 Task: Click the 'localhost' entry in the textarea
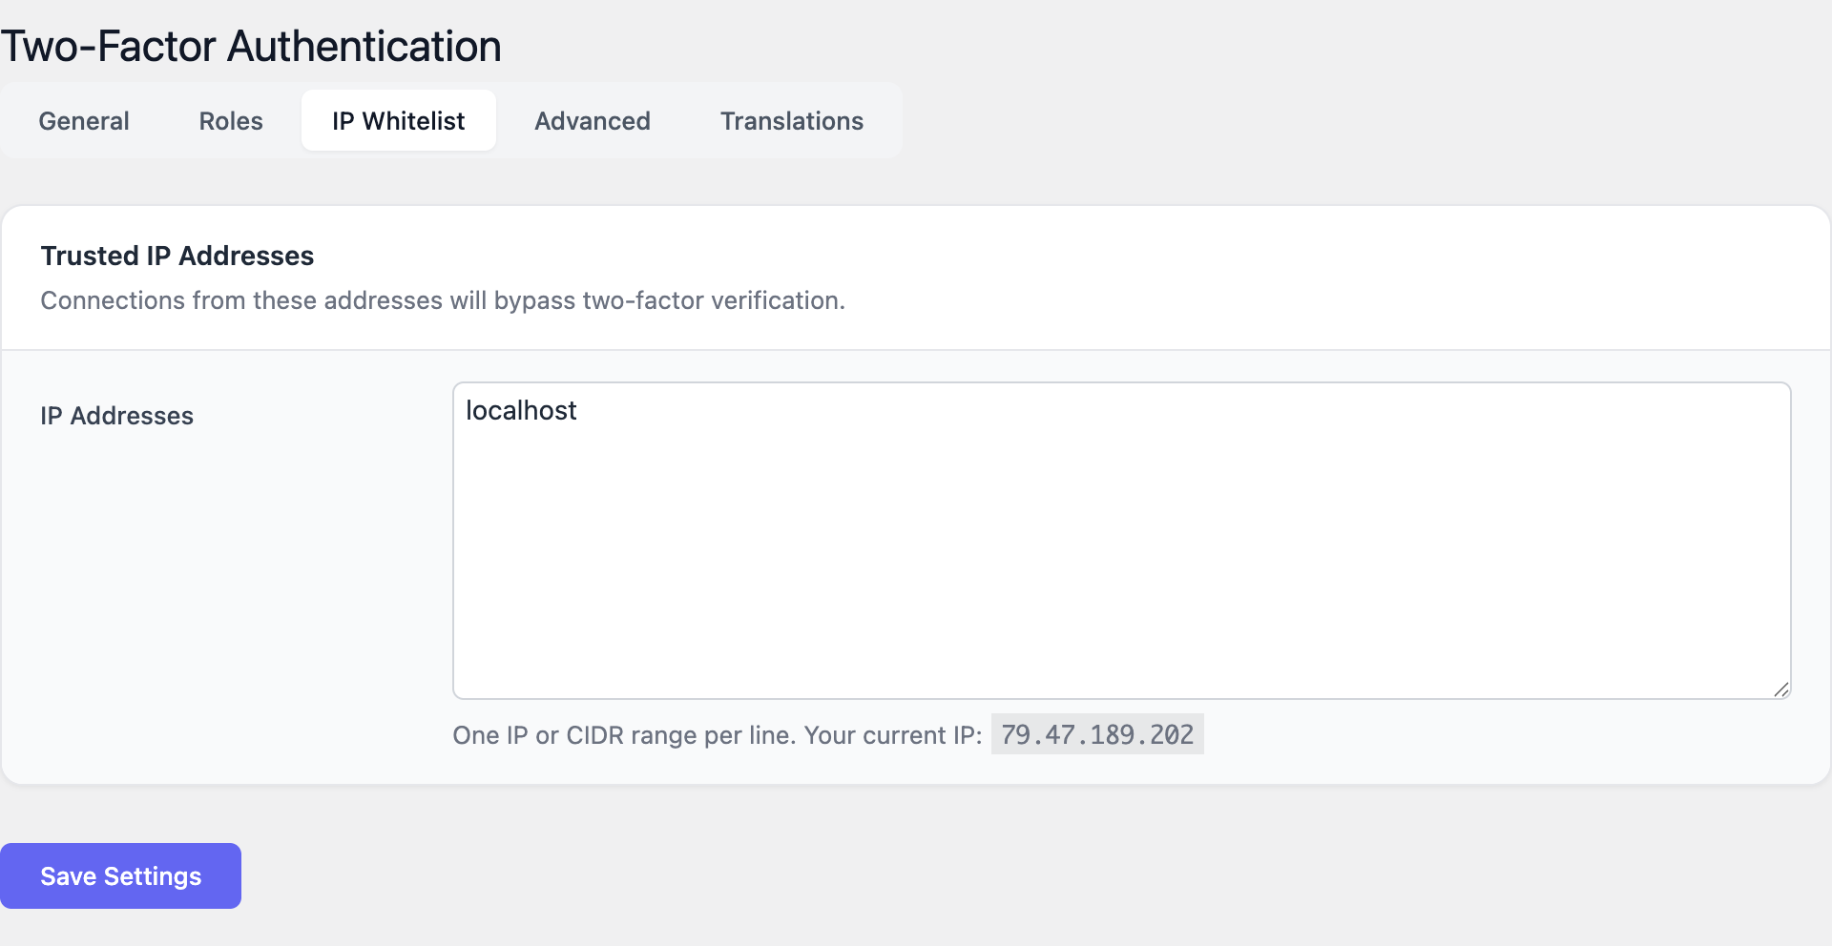pyautogui.click(x=521, y=411)
